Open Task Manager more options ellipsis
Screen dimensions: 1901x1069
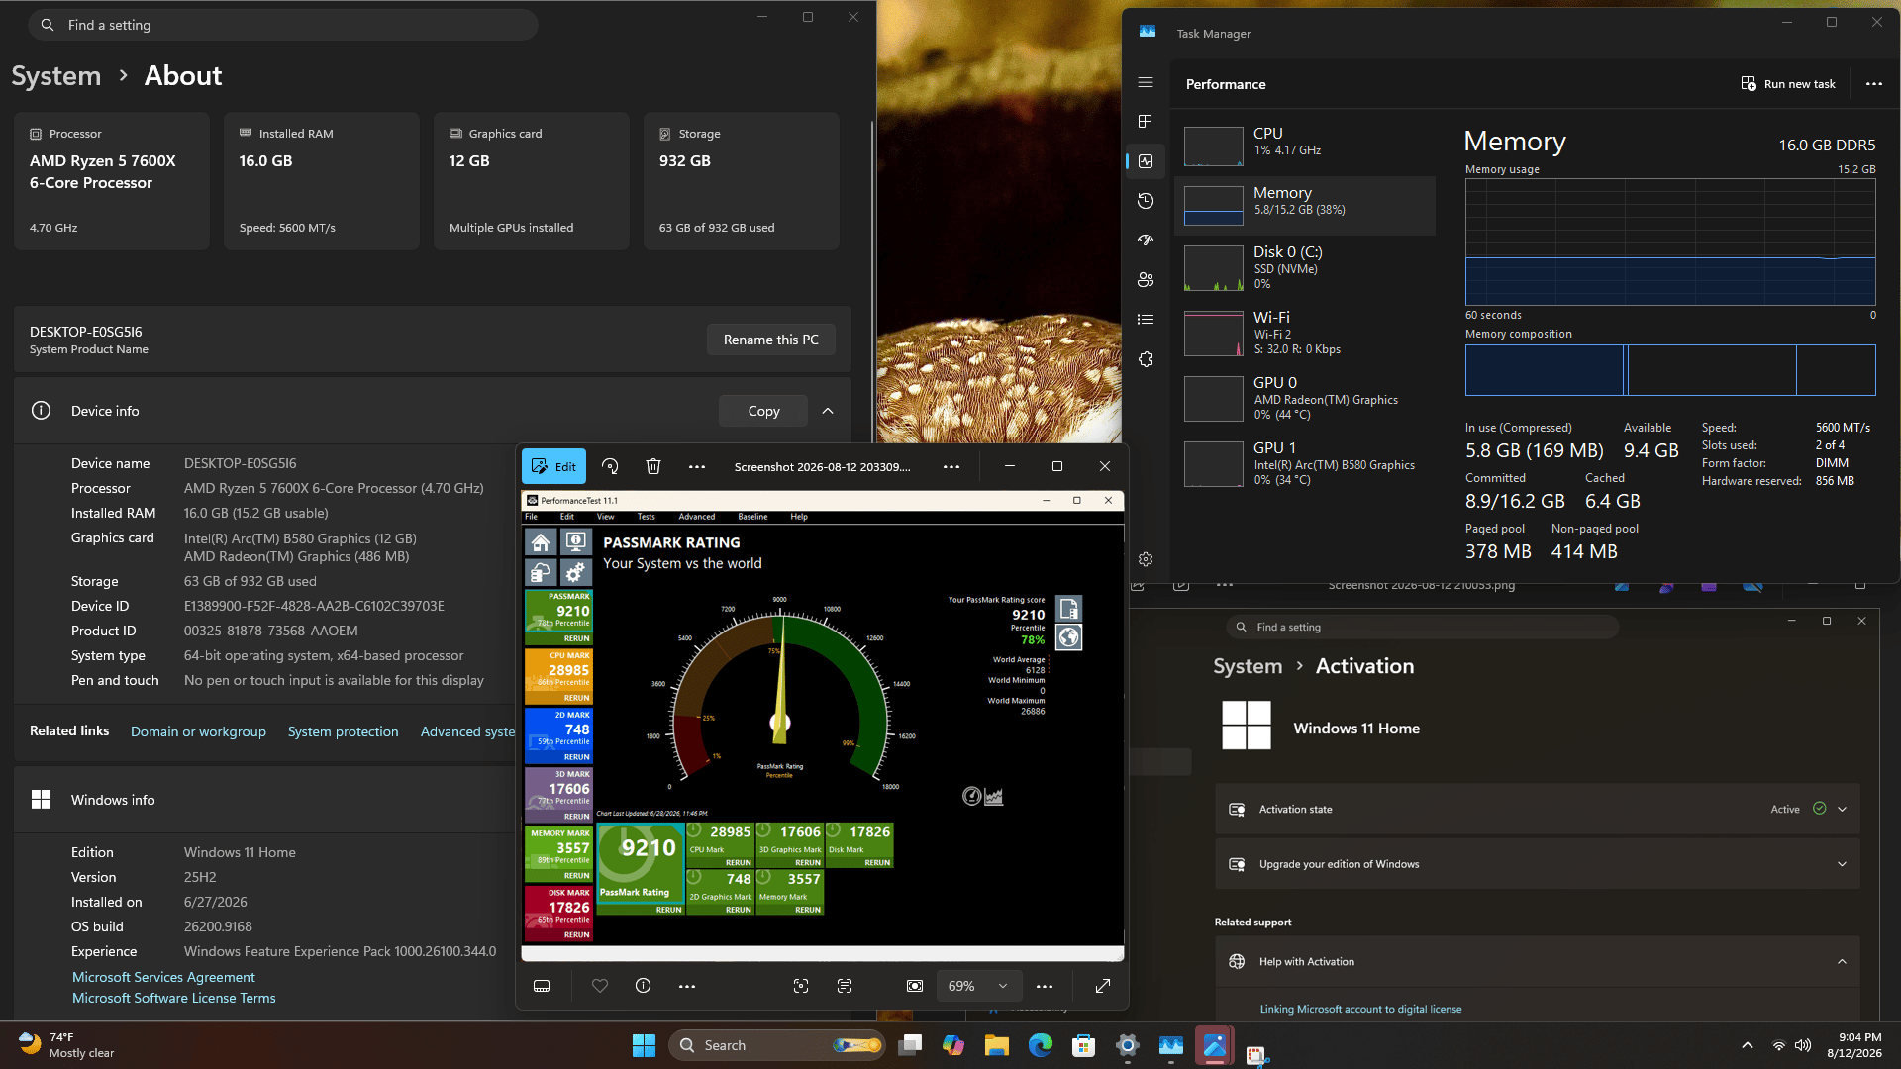[1874, 84]
